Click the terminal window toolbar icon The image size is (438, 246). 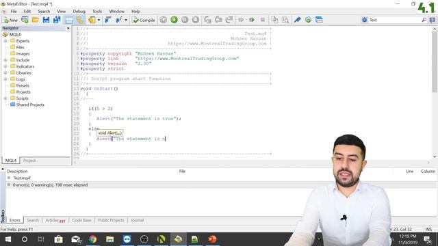coord(319,20)
